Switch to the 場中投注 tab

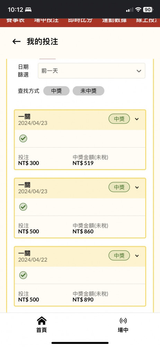click(x=46, y=20)
